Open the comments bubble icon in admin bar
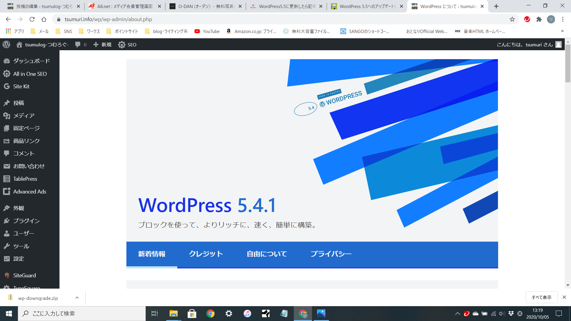 [78, 45]
